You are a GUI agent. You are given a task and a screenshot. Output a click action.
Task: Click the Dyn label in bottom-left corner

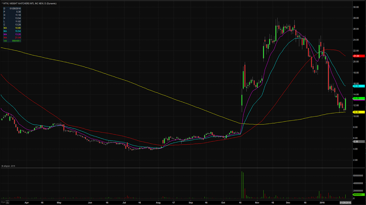(3, 203)
